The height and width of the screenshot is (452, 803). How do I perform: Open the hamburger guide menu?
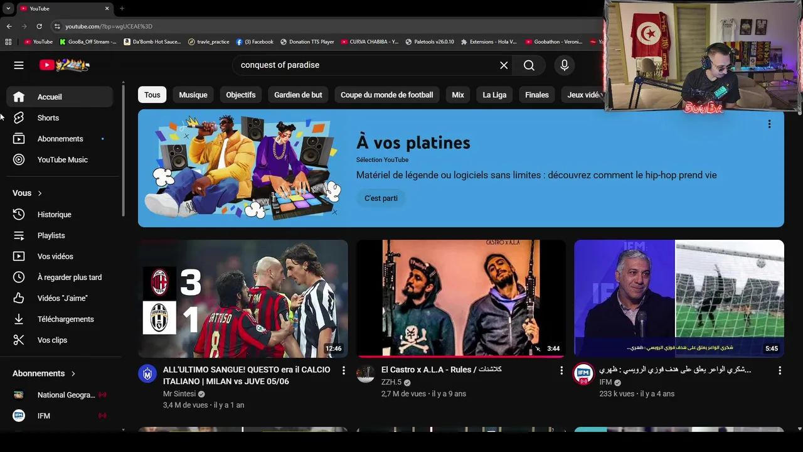click(19, 65)
